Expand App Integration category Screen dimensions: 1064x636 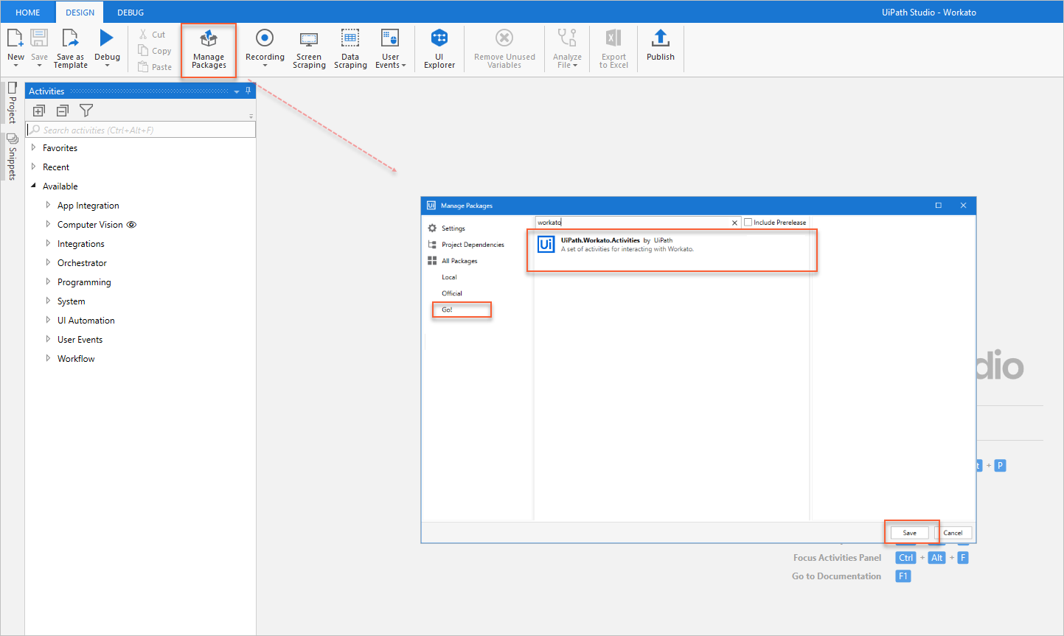pos(48,206)
